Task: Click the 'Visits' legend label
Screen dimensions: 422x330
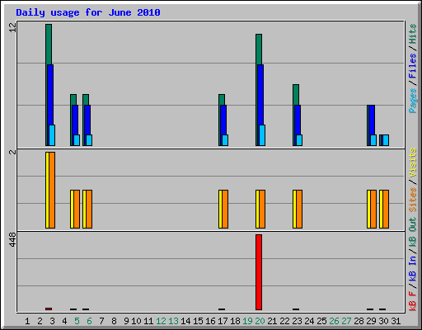Action: (x=412, y=163)
